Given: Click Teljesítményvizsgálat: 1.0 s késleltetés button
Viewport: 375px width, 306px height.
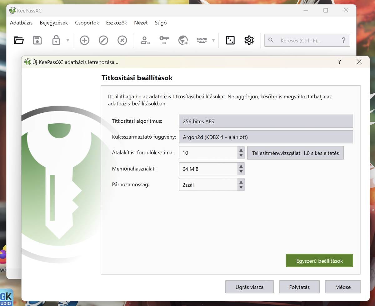Looking at the screenshot, I should (295, 153).
